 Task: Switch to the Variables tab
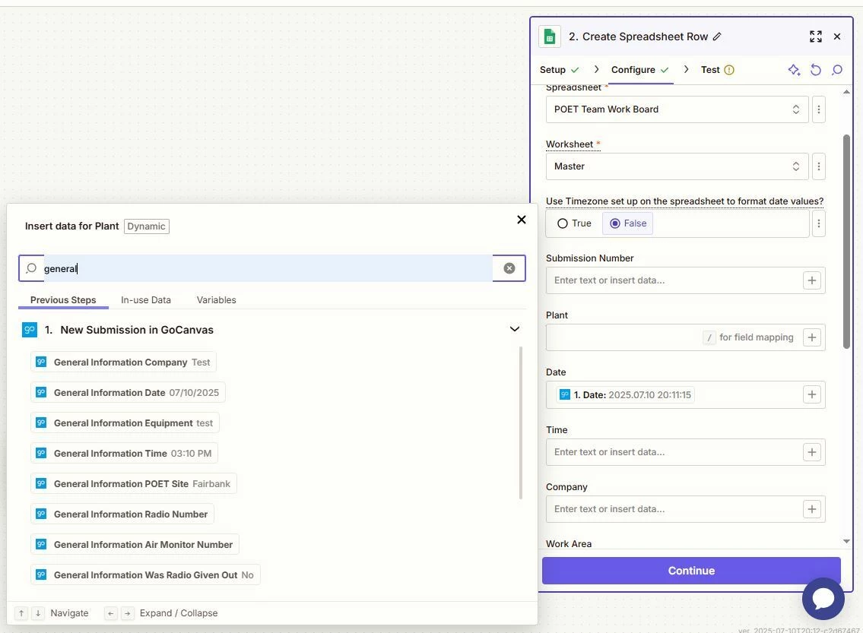tap(216, 300)
